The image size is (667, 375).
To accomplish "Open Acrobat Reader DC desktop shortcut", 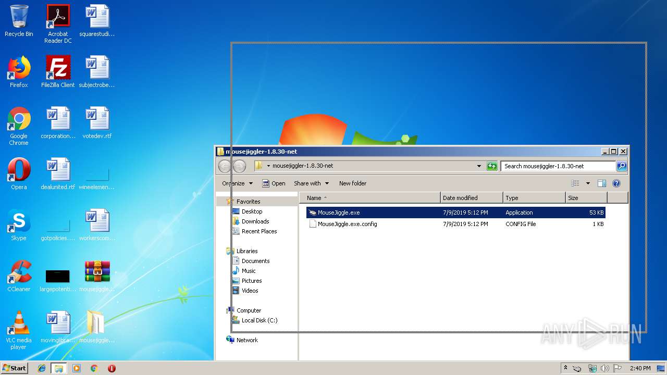I will pyautogui.click(x=58, y=24).
